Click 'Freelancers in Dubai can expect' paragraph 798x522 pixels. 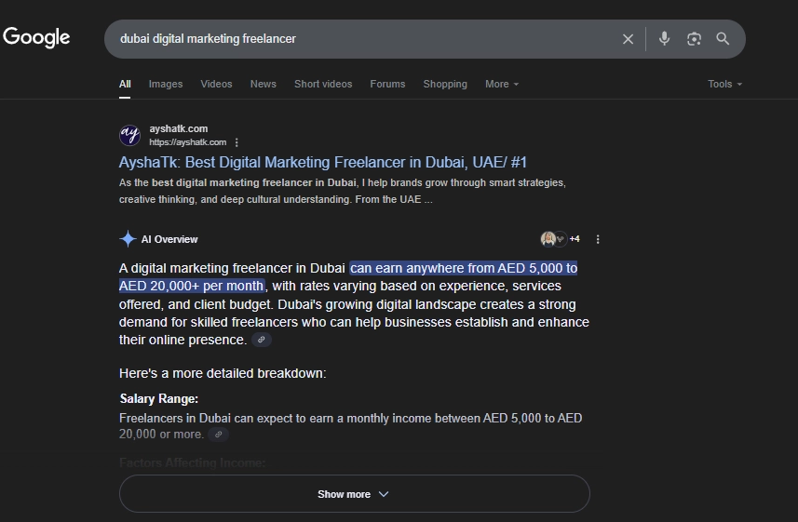pos(351,426)
